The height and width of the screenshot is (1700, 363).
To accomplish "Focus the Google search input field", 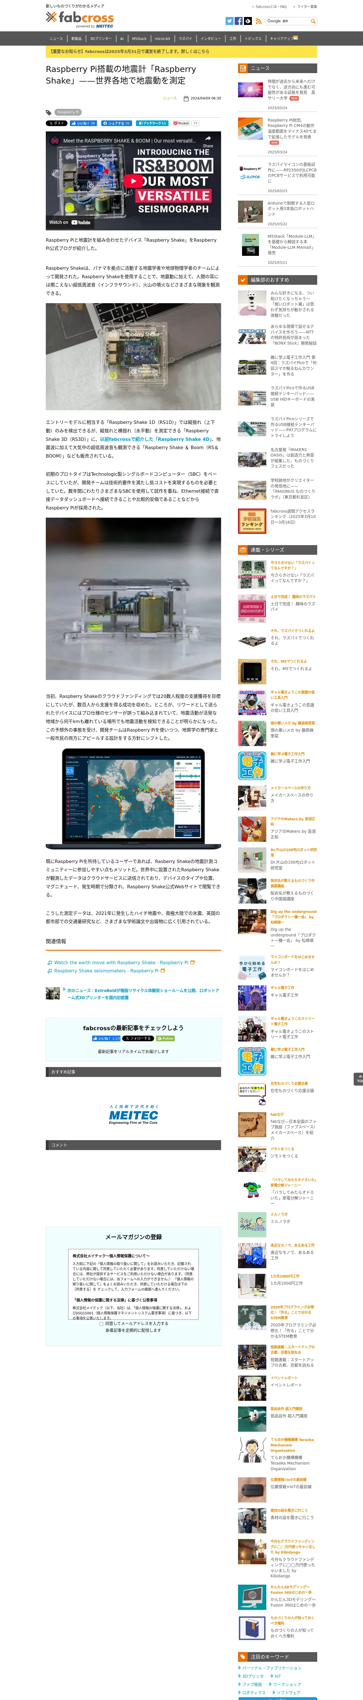I will click(287, 21).
